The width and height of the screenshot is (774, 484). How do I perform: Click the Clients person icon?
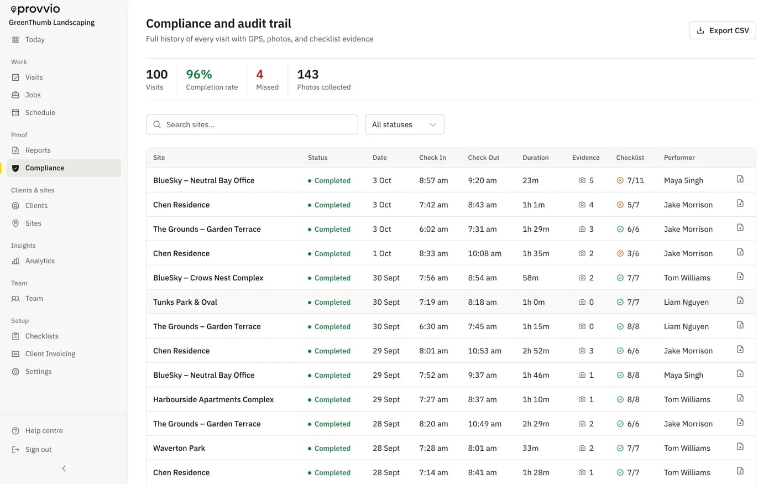pos(15,206)
